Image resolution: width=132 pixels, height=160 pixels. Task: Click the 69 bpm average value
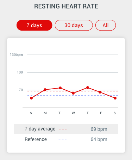99,129
